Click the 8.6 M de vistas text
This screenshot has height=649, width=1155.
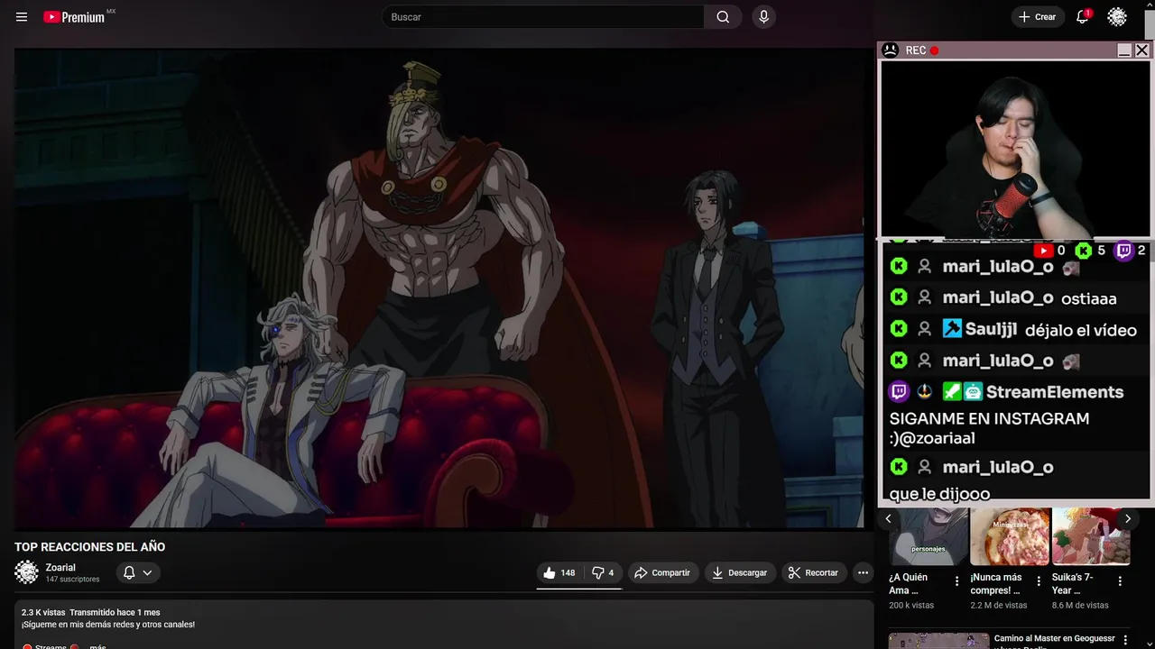1080,606
